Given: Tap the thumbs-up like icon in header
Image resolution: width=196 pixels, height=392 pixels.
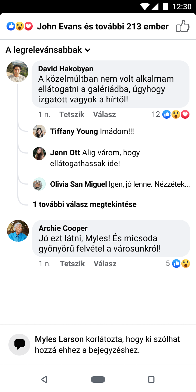Looking at the screenshot, I should coord(183,26).
